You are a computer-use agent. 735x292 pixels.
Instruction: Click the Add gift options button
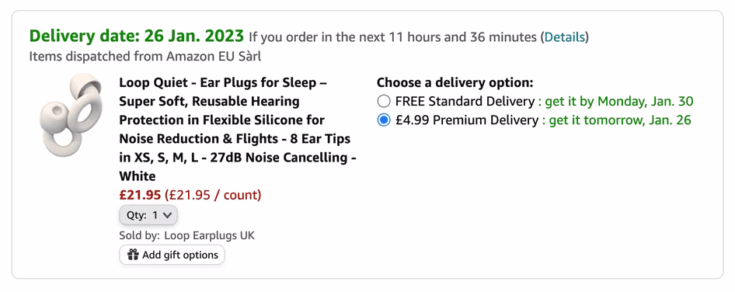tap(172, 255)
